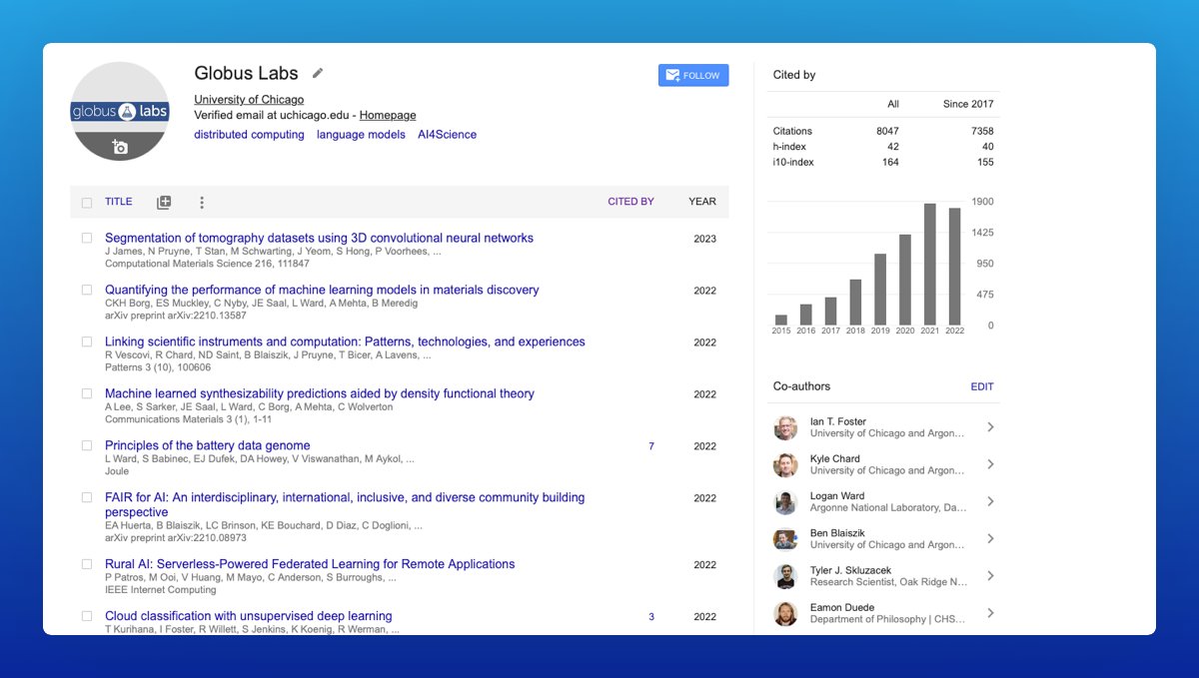Sort articles by CITED BY column header
The width and height of the screenshot is (1199, 678).
[630, 202]
